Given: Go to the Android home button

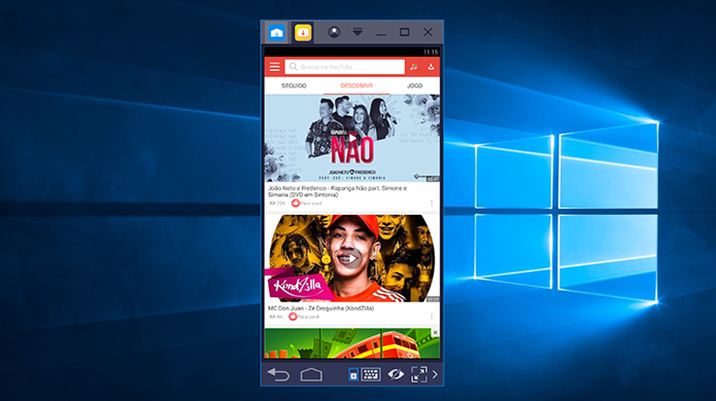Looking at the screenshot, I should coord(311,375).
